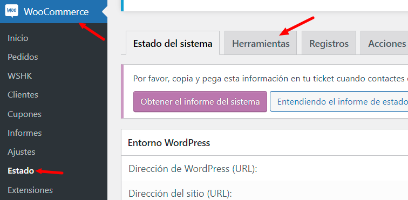The image size is (408, 200).
Task: Open Entendiendo el informe de estado link
Action: pos(339,101)
